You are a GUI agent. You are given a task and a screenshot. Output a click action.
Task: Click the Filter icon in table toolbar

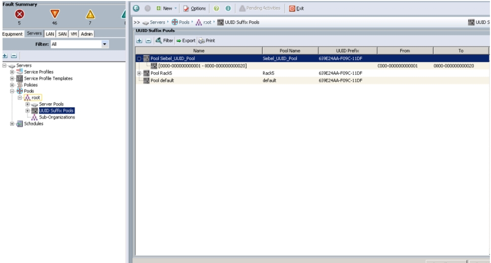point(158,41)
